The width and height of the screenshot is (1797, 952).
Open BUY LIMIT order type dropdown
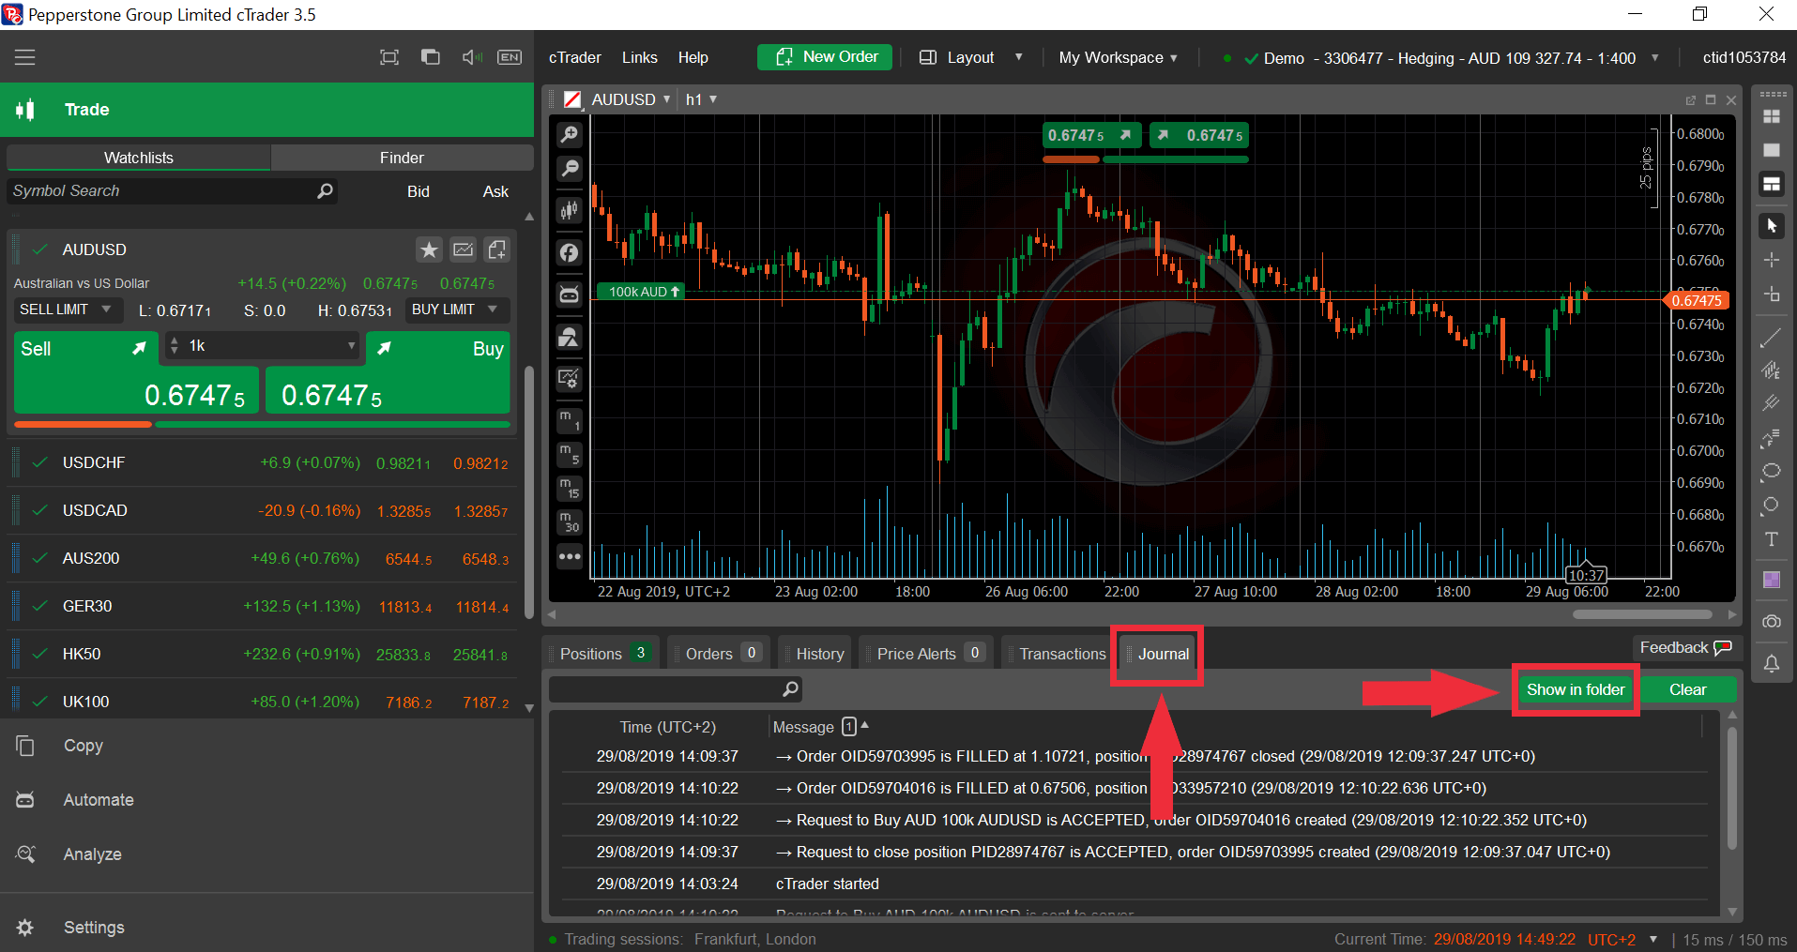pyautogui.click(x=457, y=310)
